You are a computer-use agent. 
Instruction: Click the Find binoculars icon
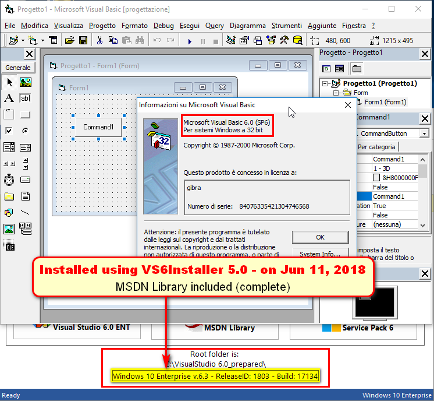tap(140, 40)
